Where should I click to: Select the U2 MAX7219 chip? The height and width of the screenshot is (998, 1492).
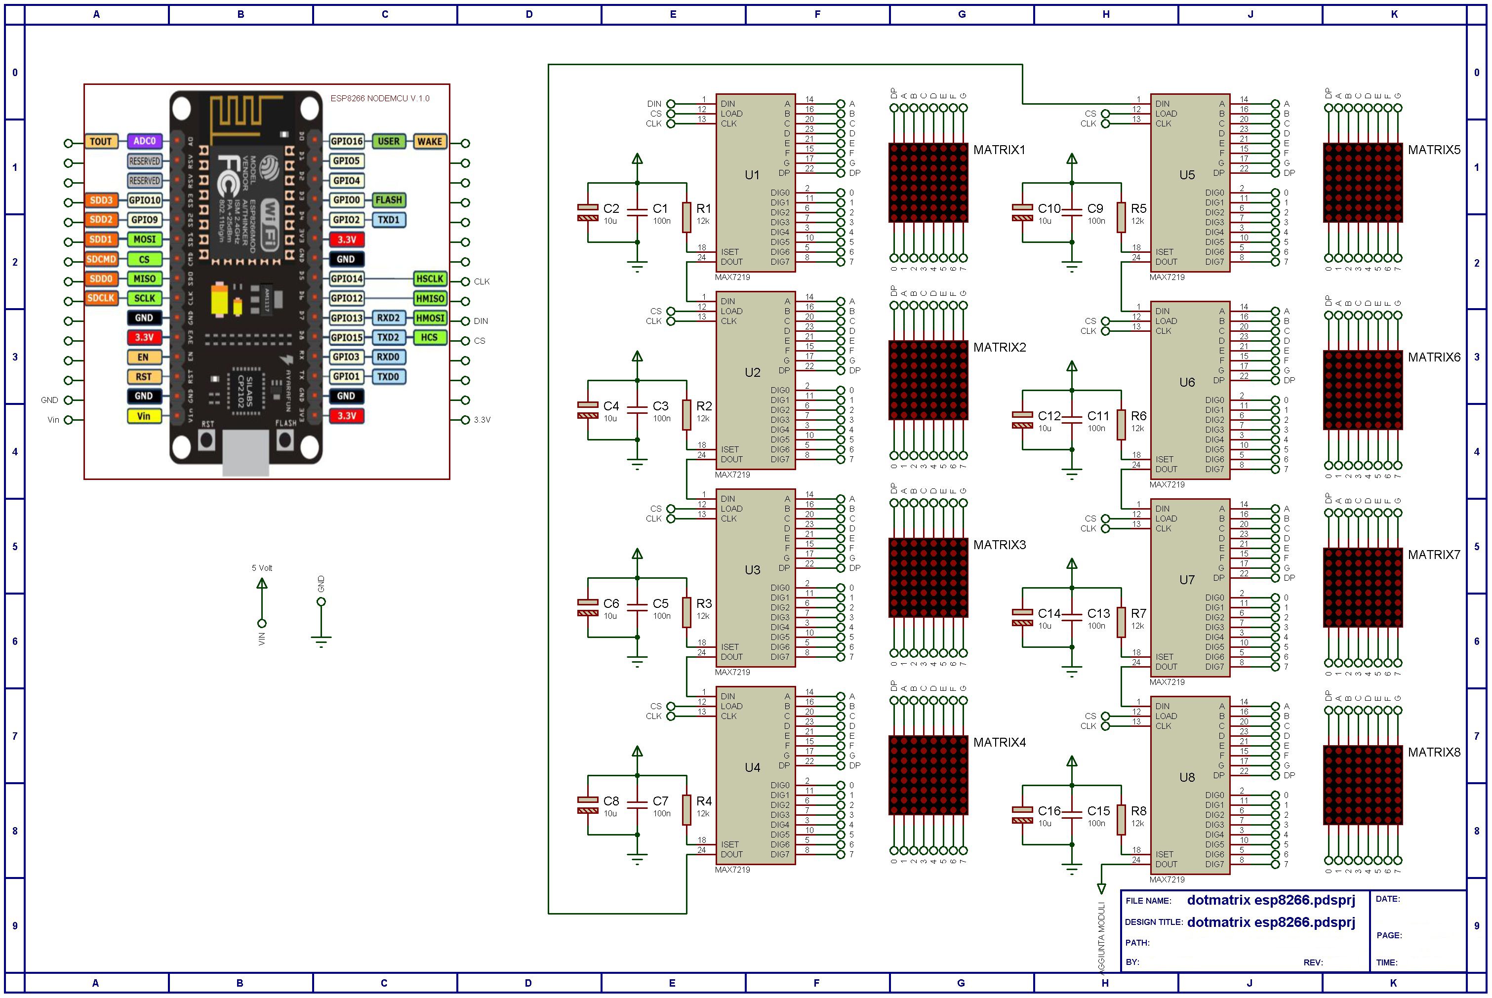coord(756,380)
